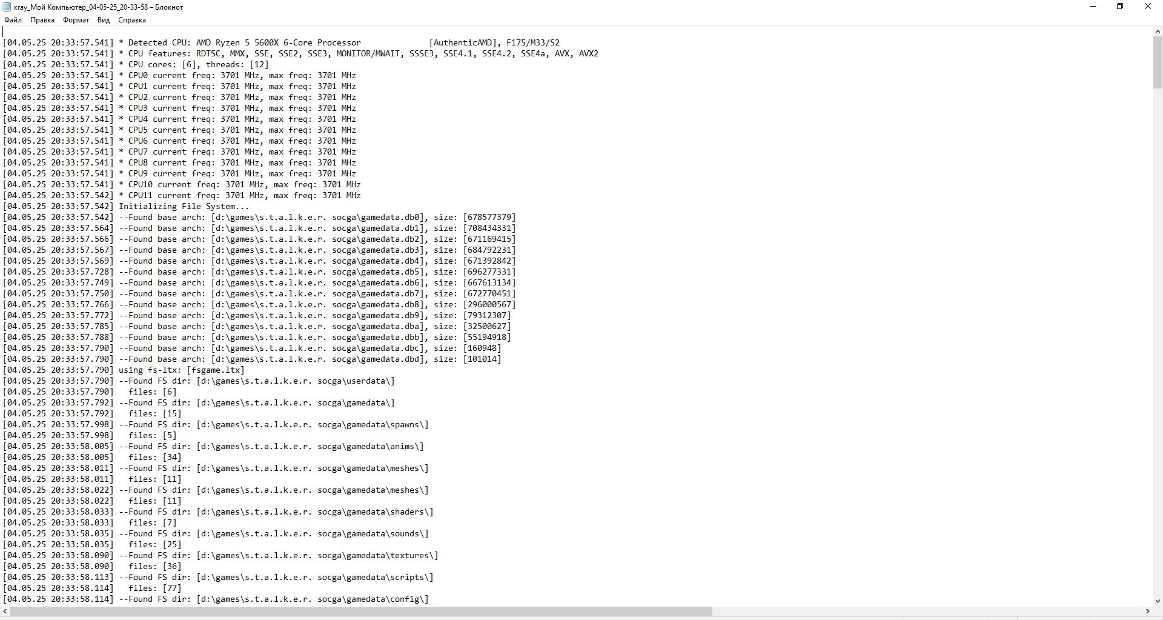Click the 'gamedata\spawns\' FS dir line
The image size is (1163, 620).
[x=216, y=424]
